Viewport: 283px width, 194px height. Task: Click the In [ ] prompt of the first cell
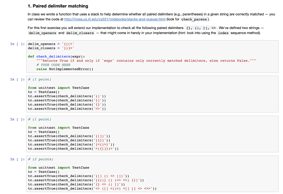[x=17, y=44]
